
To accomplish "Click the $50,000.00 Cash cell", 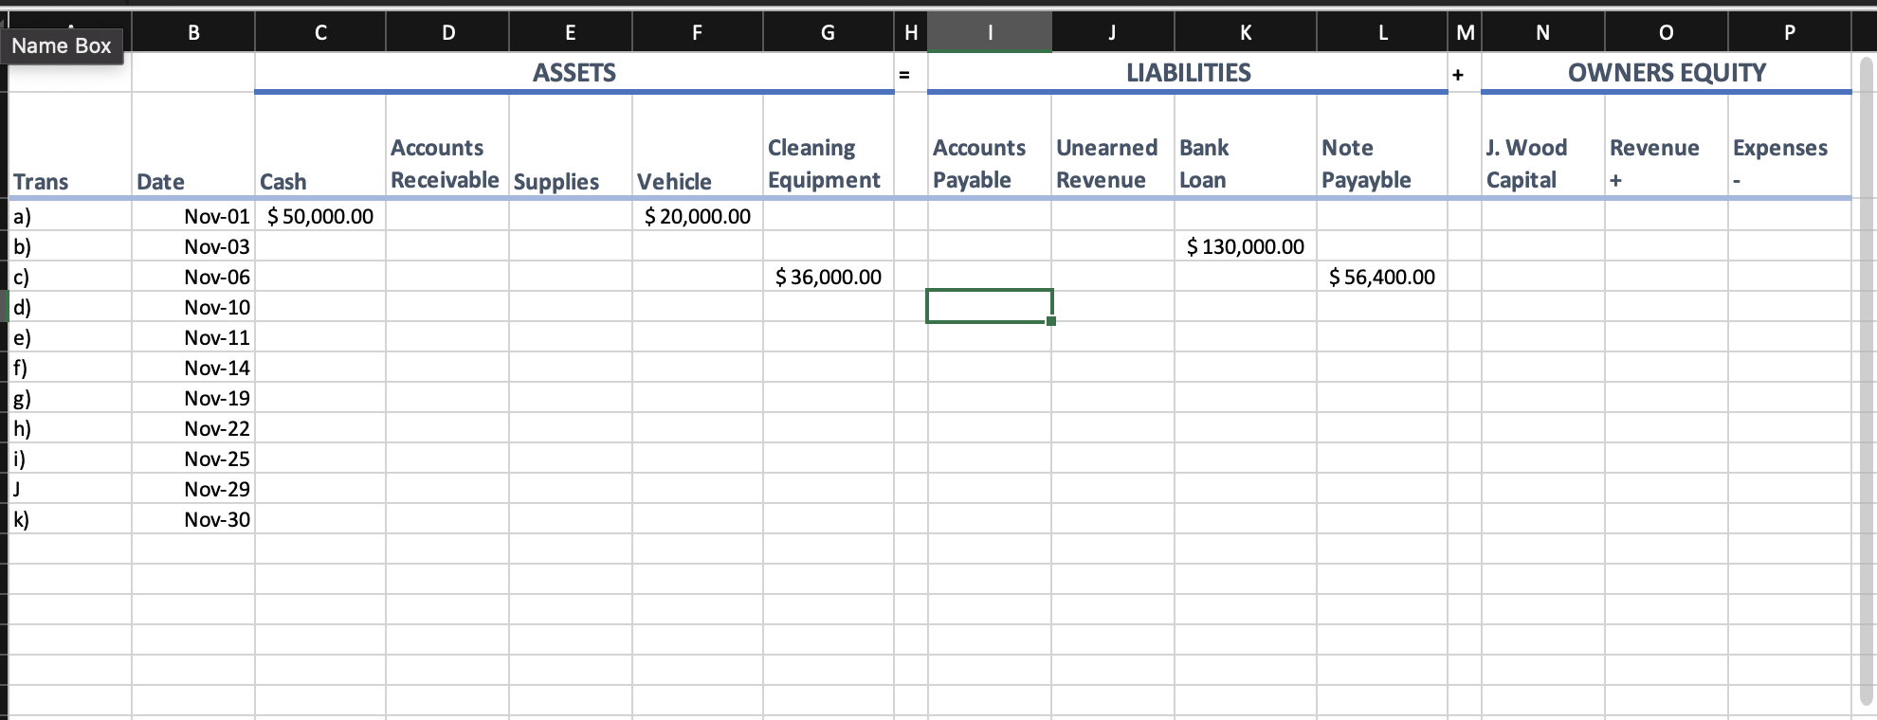I will pyautogui.click(x=320, y=216).
